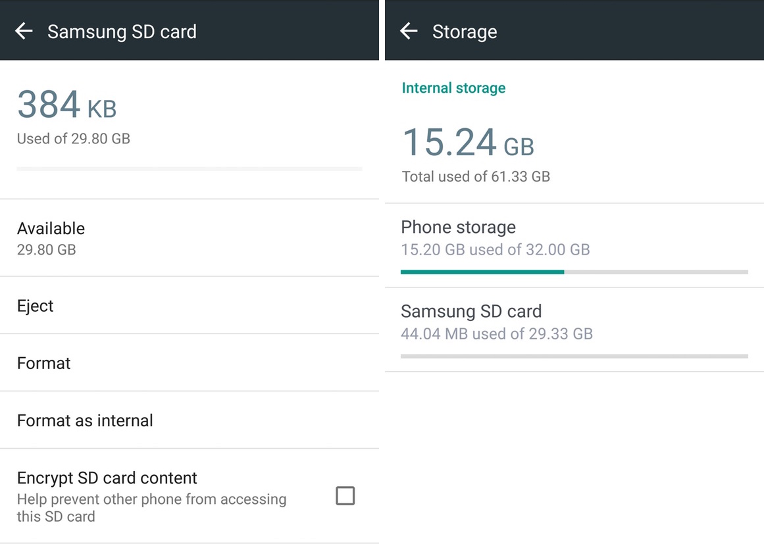Tap the 15.24 GB total used figure
The width and height of the screenshot is (764, 546).
[x=467, y=143]
